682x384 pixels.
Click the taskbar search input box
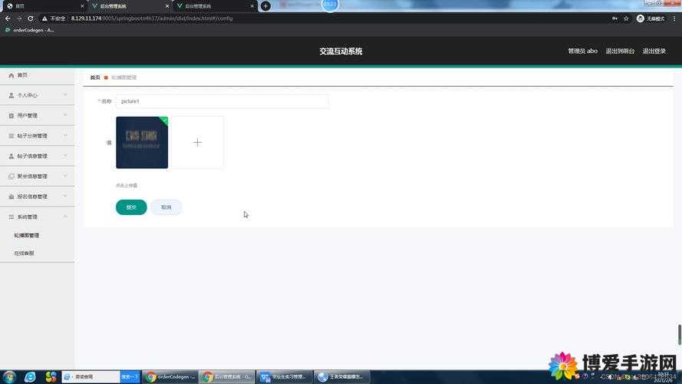91,377
